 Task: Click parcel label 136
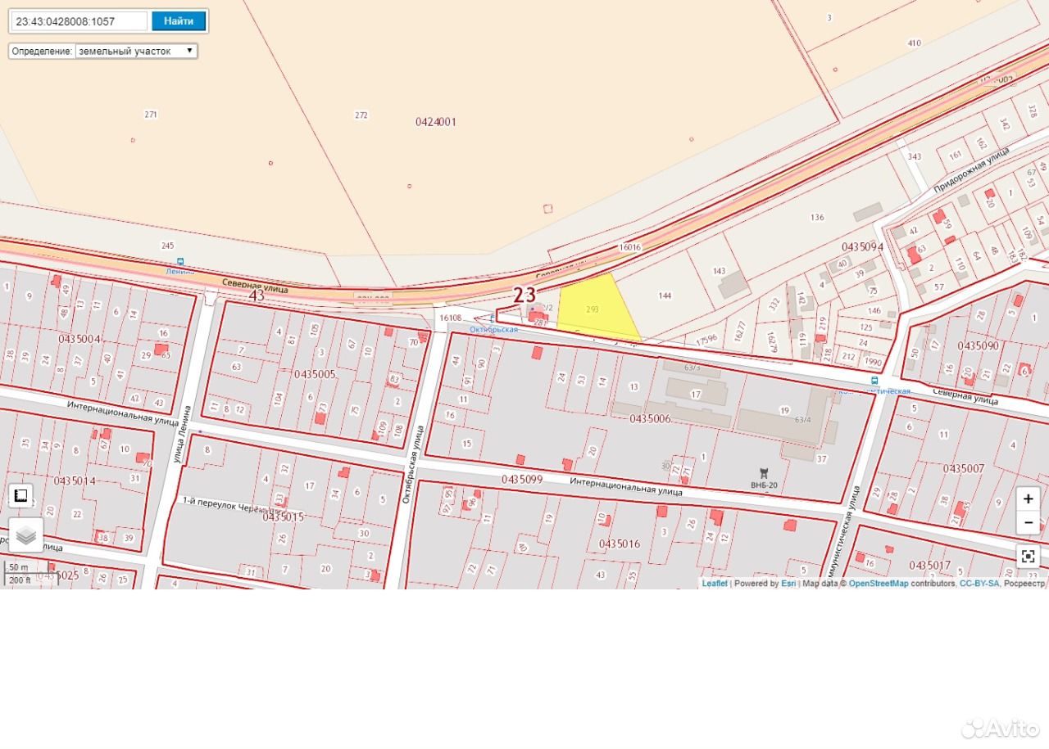click(817, 218)
